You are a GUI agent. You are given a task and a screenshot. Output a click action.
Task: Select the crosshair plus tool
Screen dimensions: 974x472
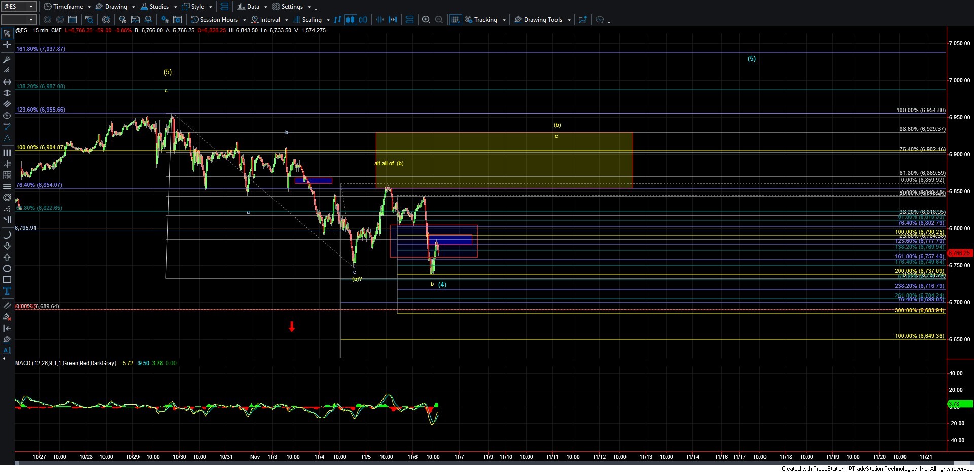pyautogui.click(x=7, y=45)
